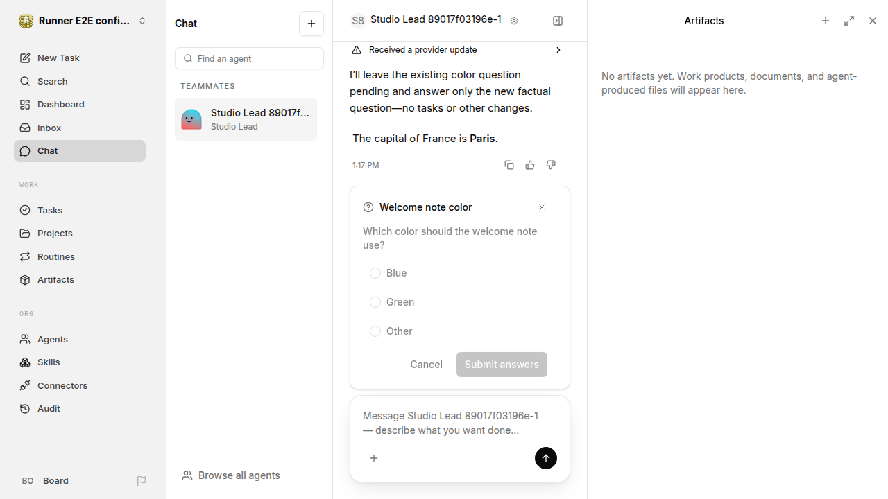This screenshot has width=888, height=499.
Task: Click the Studio Lead agent avatar
Action: [x=191, y=119]
